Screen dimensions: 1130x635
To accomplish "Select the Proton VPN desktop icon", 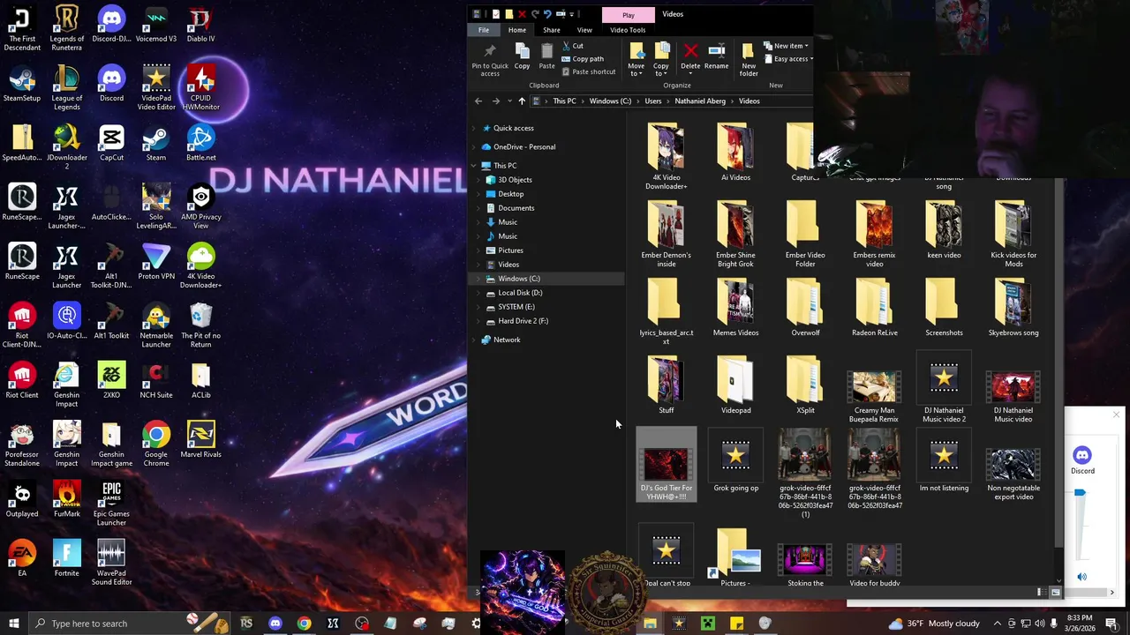I will [156, 262].
